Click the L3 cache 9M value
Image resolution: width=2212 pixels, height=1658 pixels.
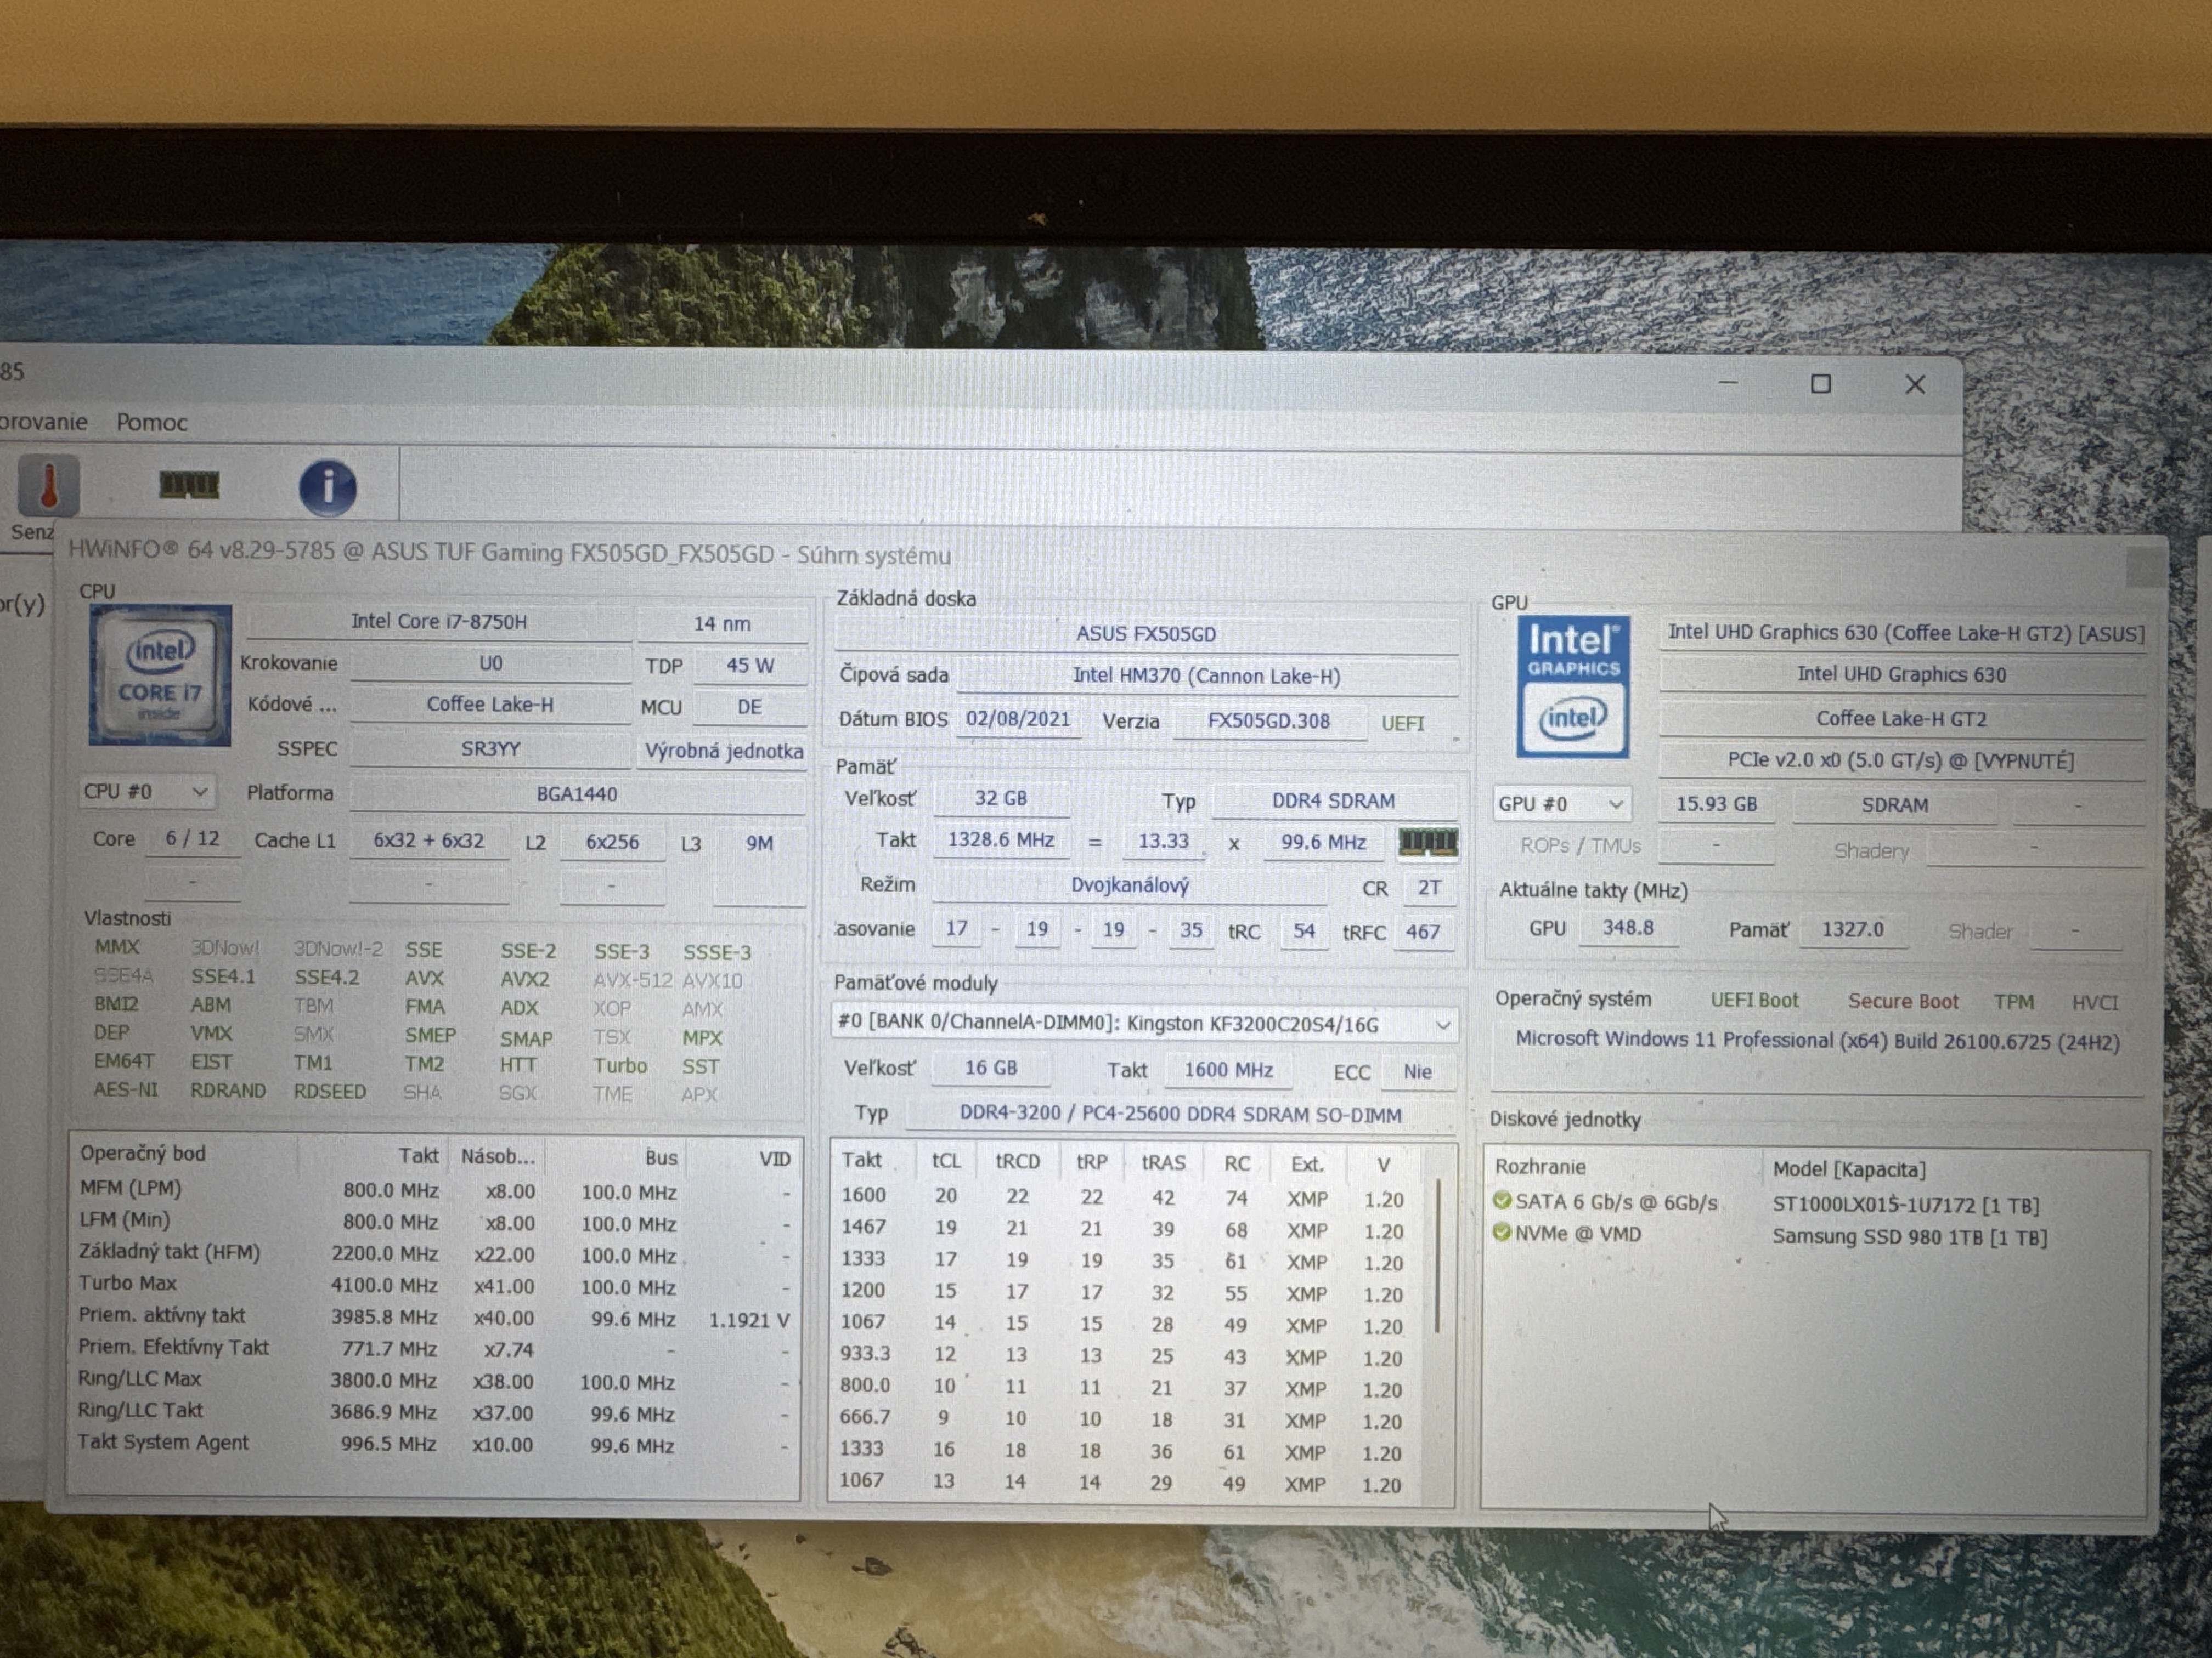tap(759, 843)
